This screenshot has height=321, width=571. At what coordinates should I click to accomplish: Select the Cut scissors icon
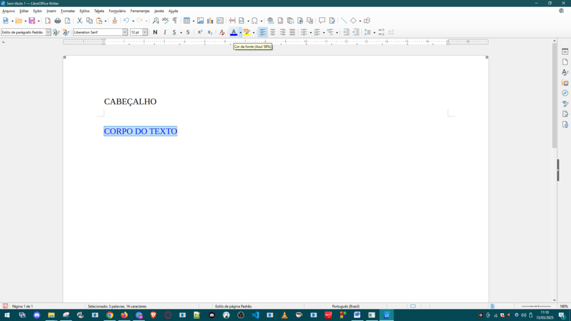click(79, 21)
